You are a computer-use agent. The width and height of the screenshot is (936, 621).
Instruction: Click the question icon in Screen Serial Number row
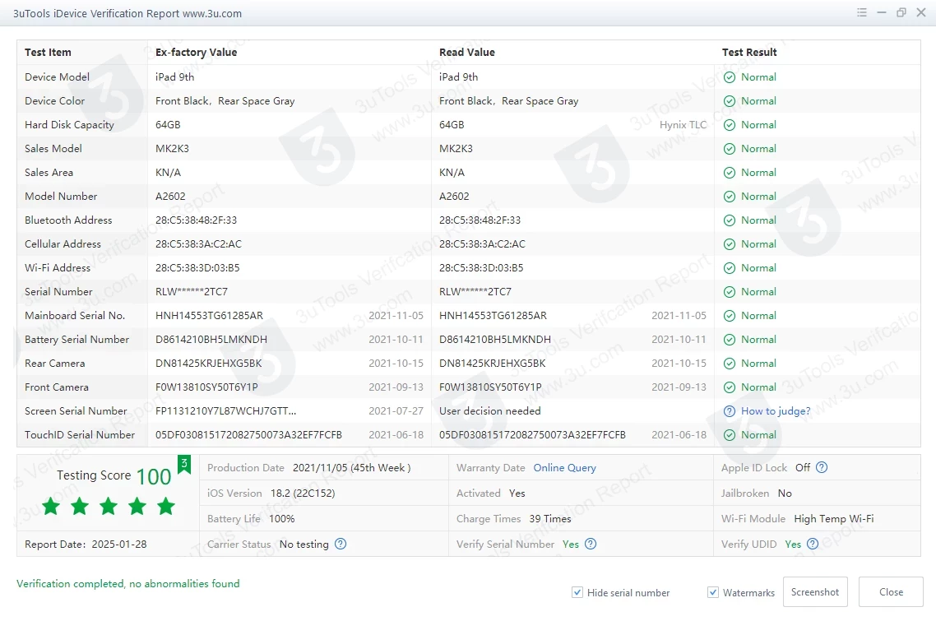730,411
